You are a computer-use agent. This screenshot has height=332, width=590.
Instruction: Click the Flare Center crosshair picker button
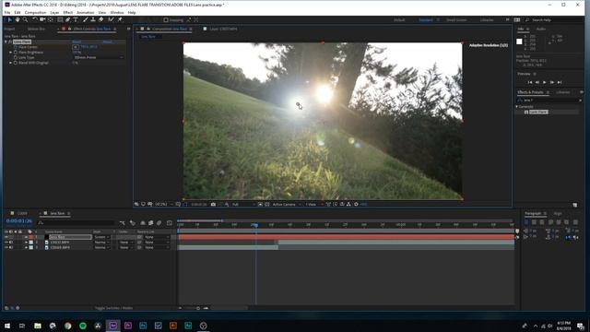click(x=76, y=47)
